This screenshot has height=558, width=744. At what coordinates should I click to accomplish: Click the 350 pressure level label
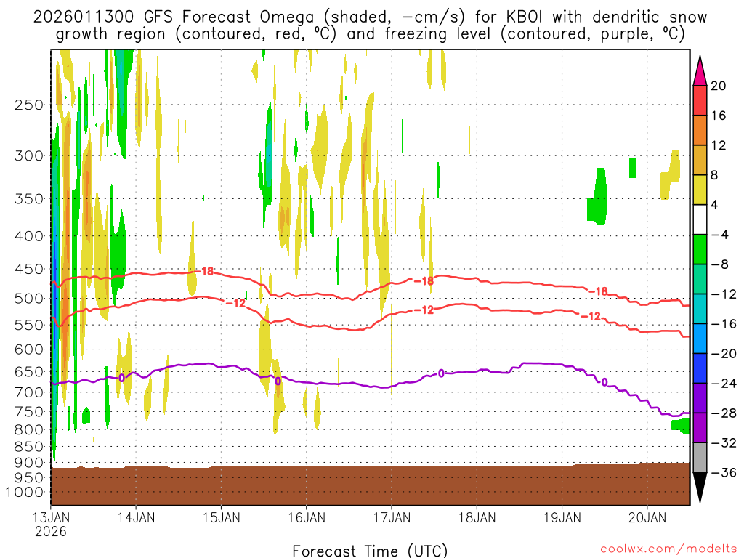pos(29,199)
